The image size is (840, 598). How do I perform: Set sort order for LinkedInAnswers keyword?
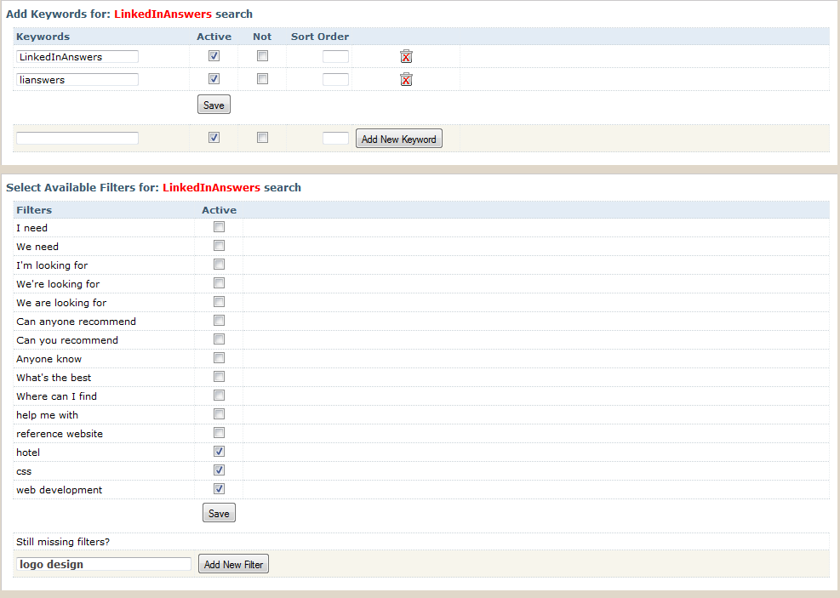[x=335, y=57]
